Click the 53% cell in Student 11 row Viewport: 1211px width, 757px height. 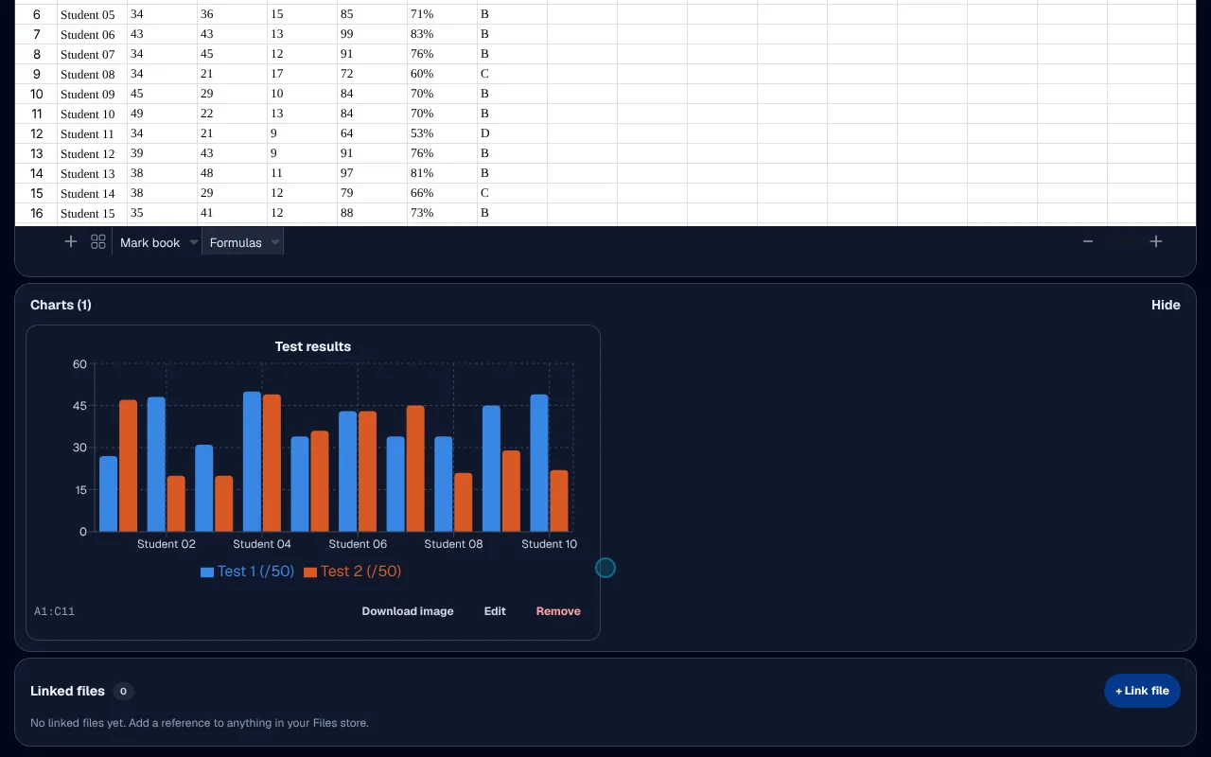[x=442, y=133]
